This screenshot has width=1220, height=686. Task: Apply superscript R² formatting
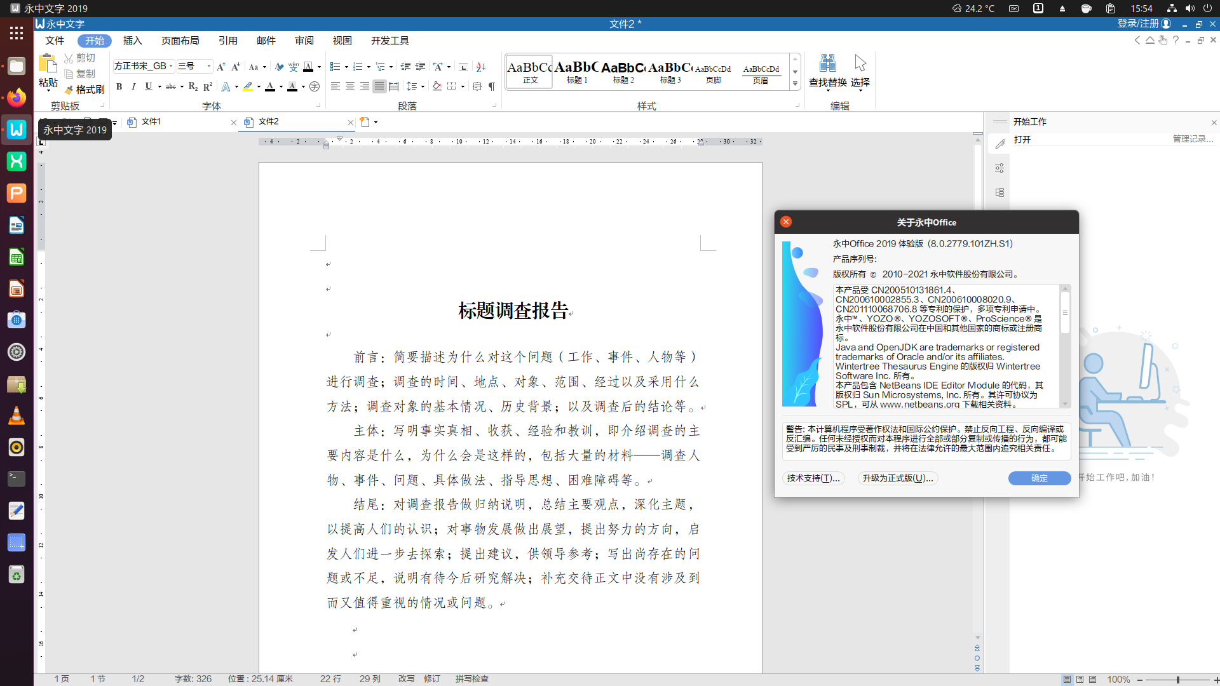coord(208,86)
